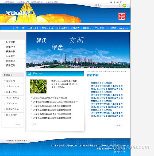Select 服务窗口 in left sidebar
This screenshot has width=154, height=156.
point(11,56)
